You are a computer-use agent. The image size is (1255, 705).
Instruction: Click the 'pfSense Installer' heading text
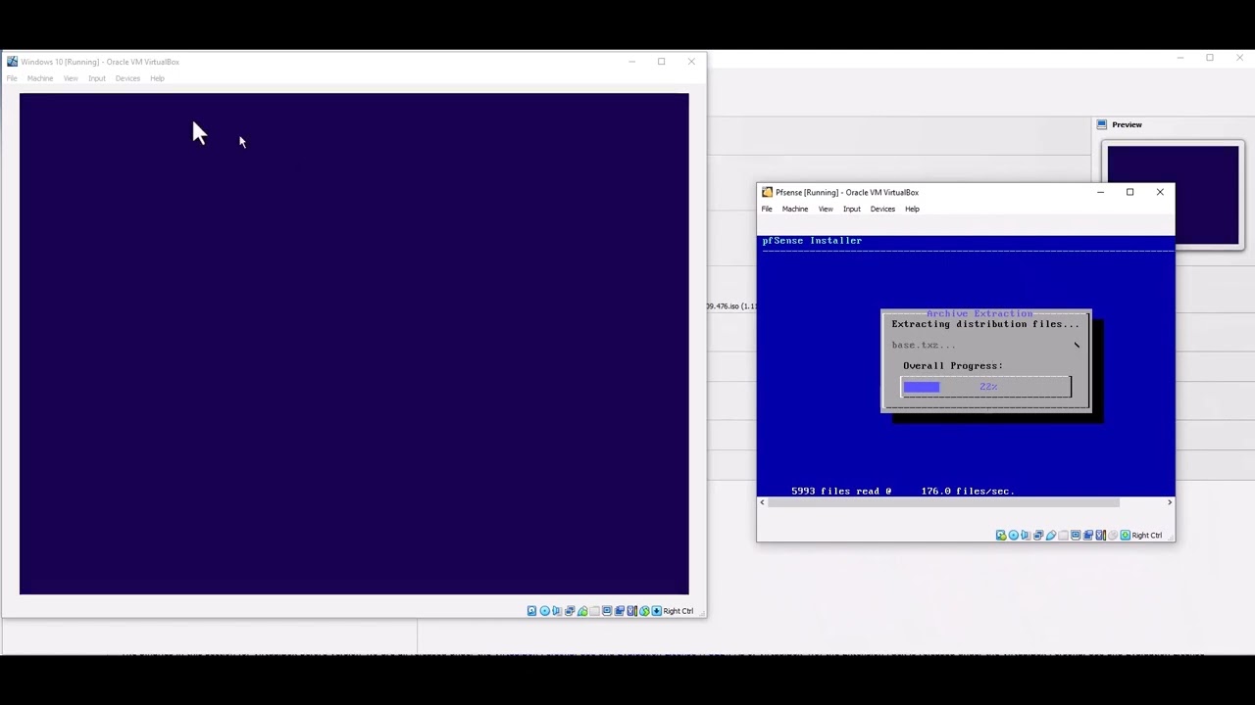click(813, 240)
